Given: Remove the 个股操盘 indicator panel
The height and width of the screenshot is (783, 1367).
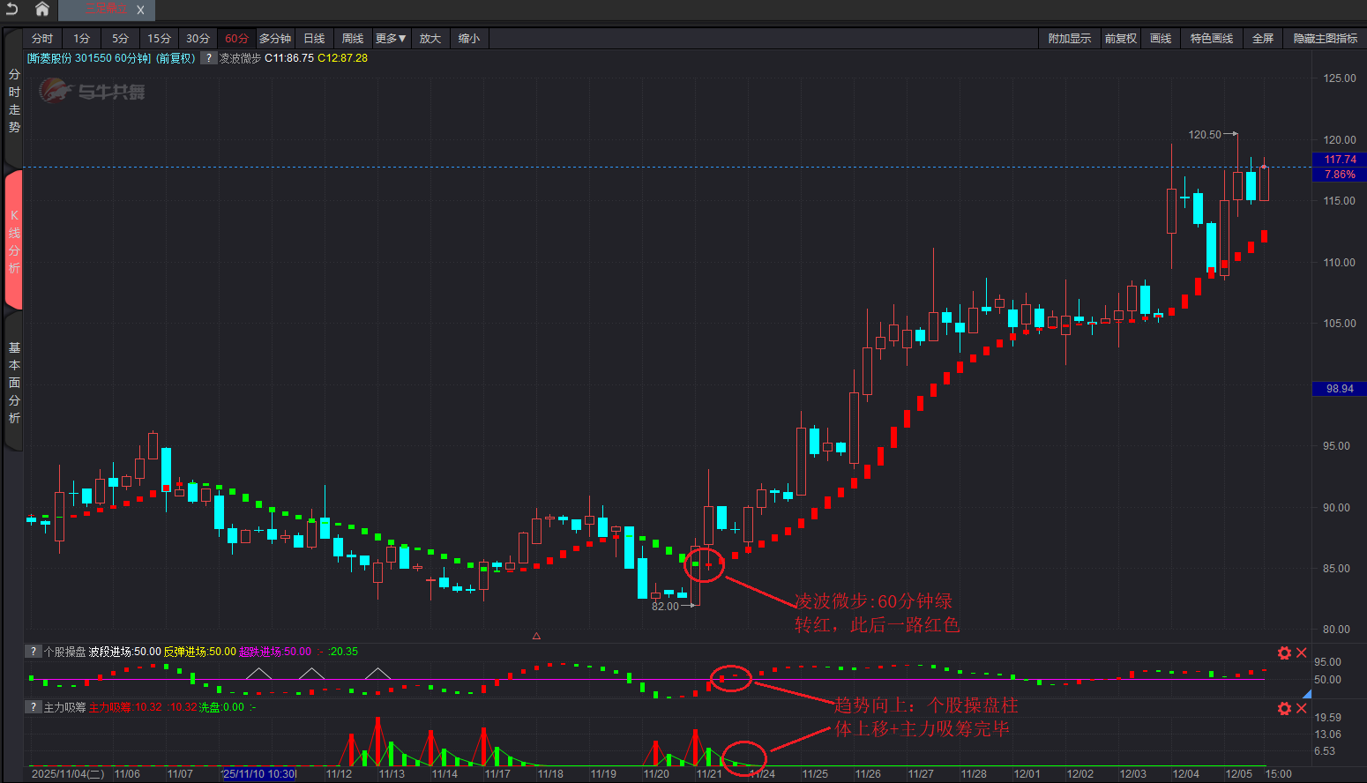Looking at the screenshot, I should point(1302,652).
